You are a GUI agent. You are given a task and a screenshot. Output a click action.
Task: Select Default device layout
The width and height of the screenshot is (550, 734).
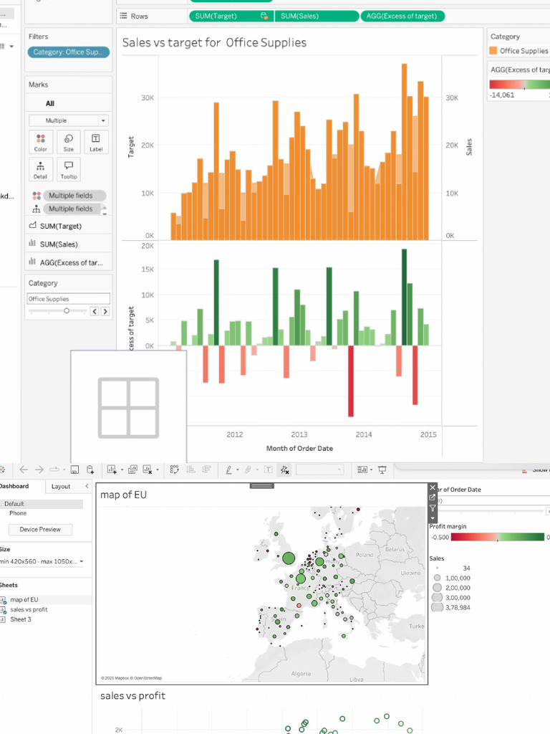42,504
